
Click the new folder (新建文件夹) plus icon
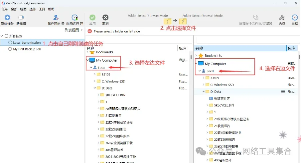pyautogui.click(x=211, y=98)
